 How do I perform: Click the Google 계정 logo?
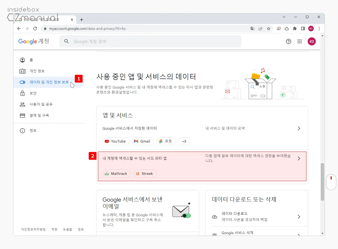pyautogui.click(x=34, y=41)
